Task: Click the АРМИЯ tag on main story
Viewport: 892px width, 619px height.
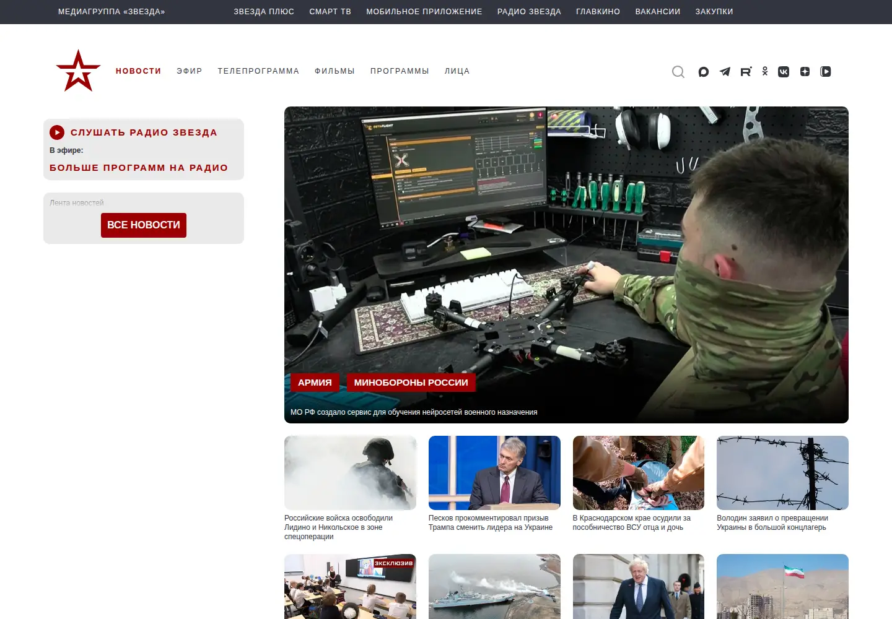Action: pos(315,383)
